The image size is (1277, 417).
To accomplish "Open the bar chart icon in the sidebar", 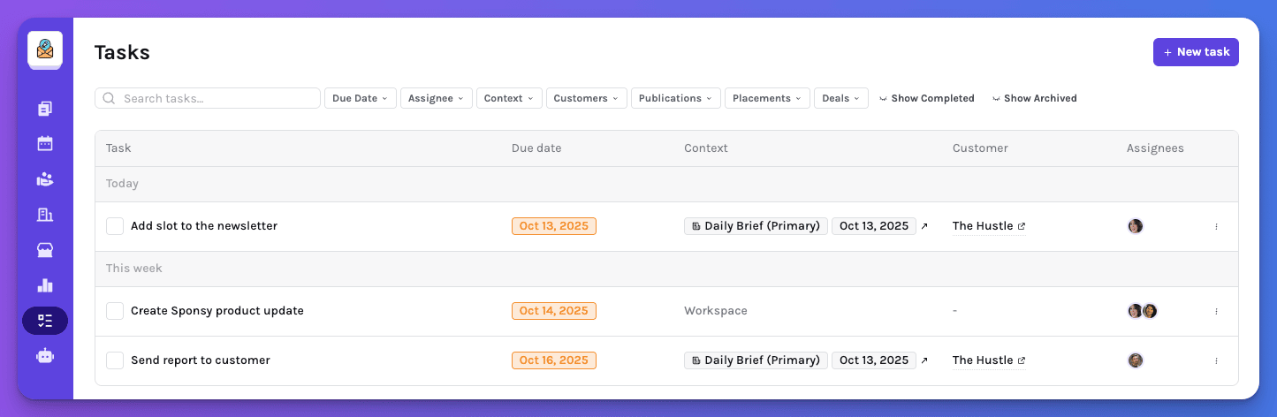I will point(45,285).
